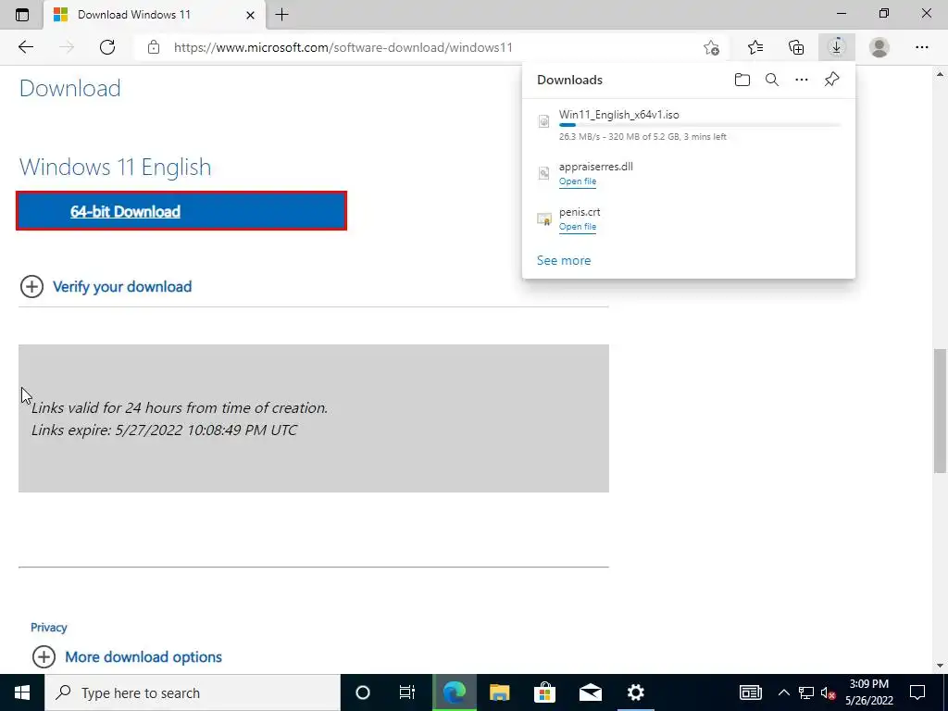View site information lock icon

pyautogui.click(x=154, y=47)
